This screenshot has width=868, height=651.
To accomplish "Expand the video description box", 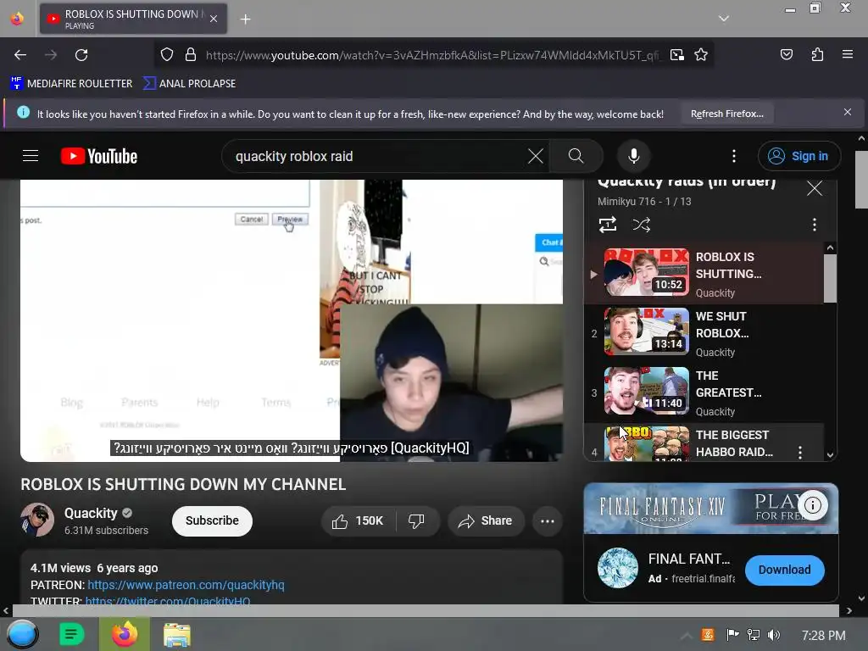I will [292, 576].
